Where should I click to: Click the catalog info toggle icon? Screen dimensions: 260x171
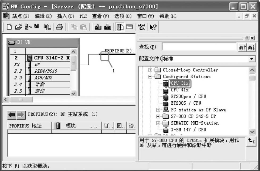click(251, 141)
